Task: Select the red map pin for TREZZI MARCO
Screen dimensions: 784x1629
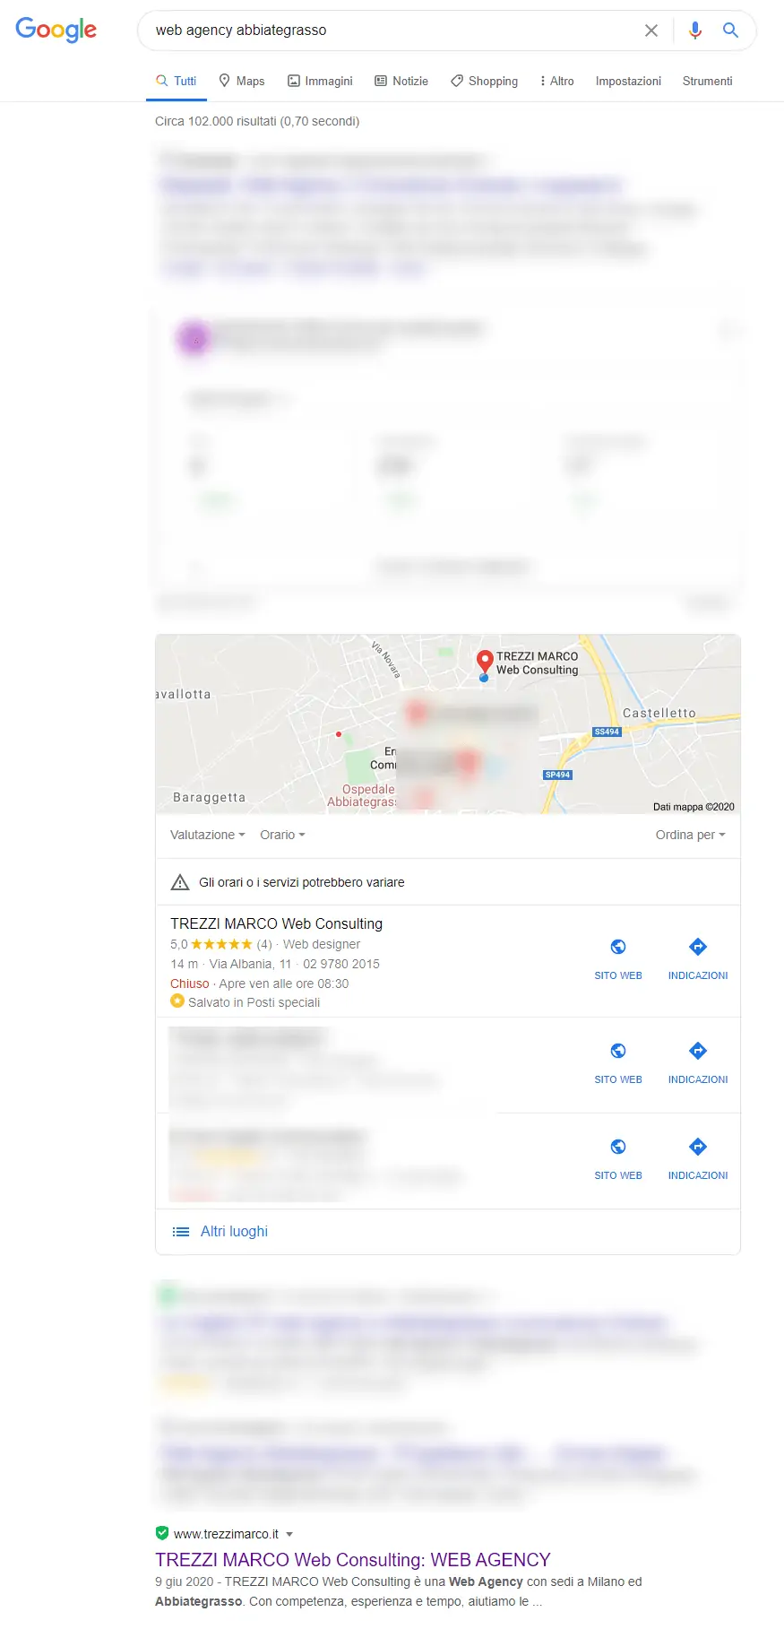Action: [485, 663]
